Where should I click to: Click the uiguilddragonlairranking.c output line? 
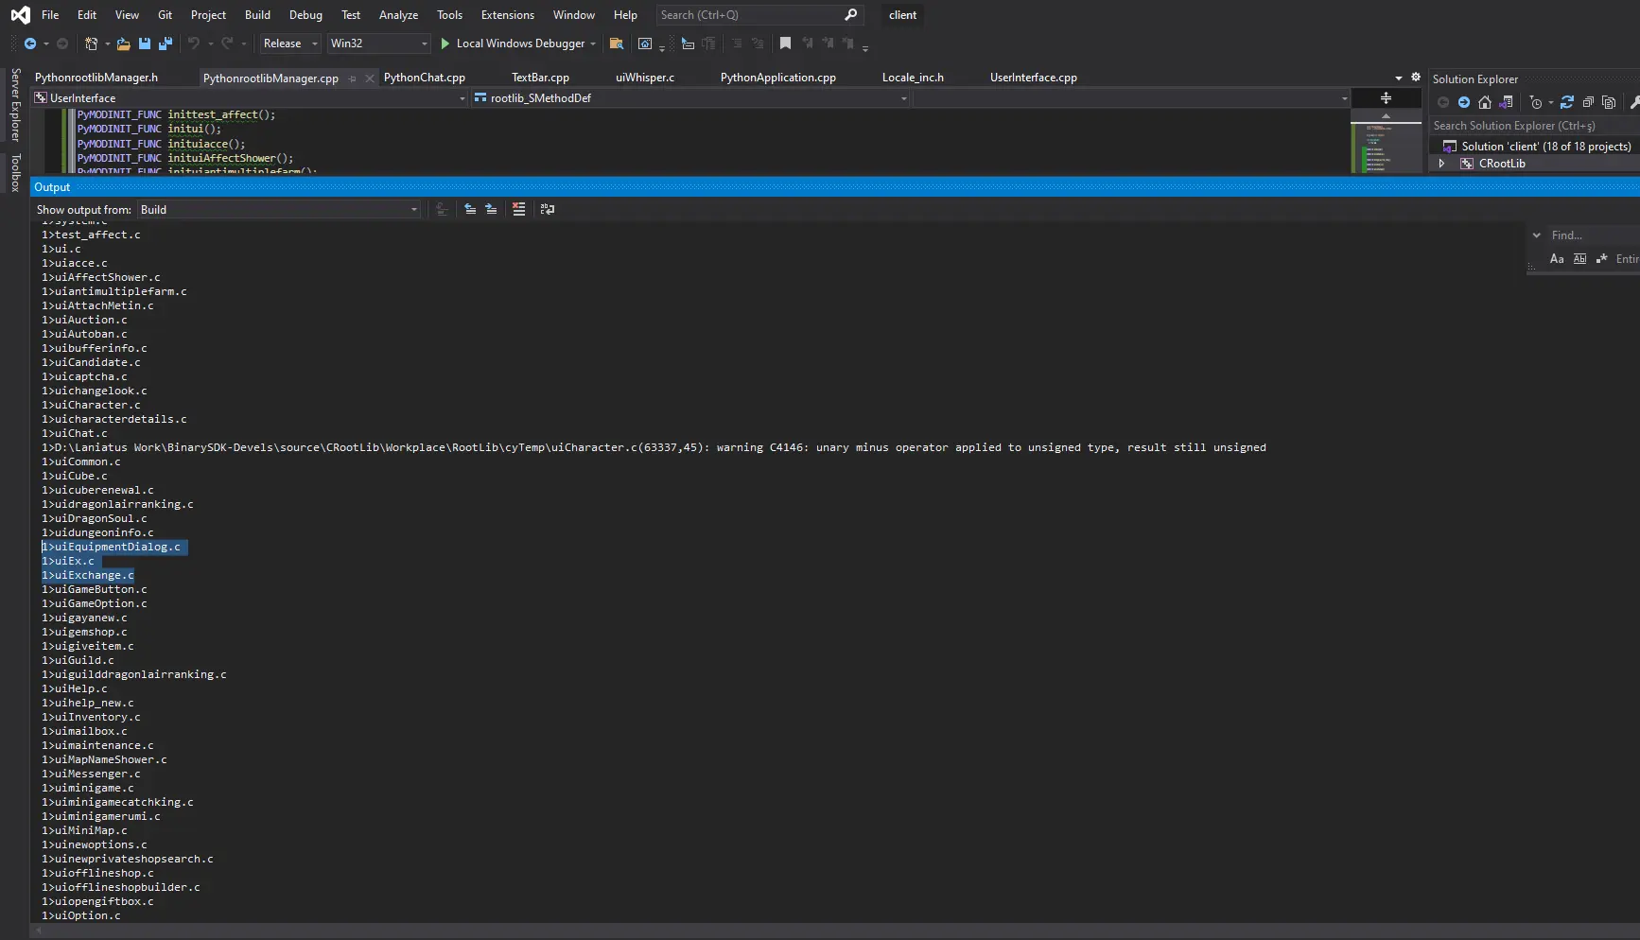(x=133, y=674)
